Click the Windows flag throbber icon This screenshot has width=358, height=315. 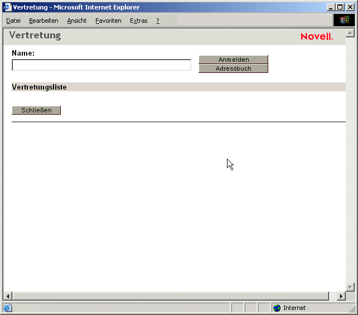344,20
